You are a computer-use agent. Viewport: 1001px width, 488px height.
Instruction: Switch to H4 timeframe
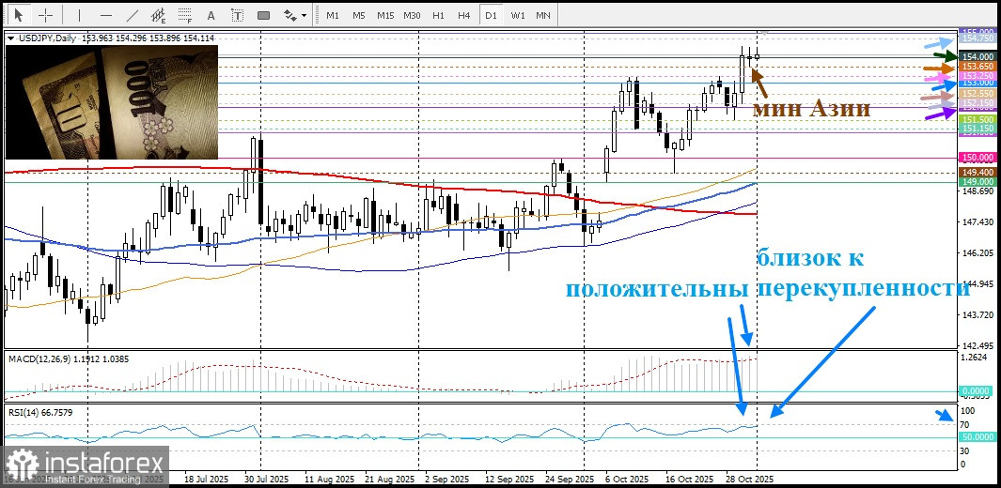464,15
